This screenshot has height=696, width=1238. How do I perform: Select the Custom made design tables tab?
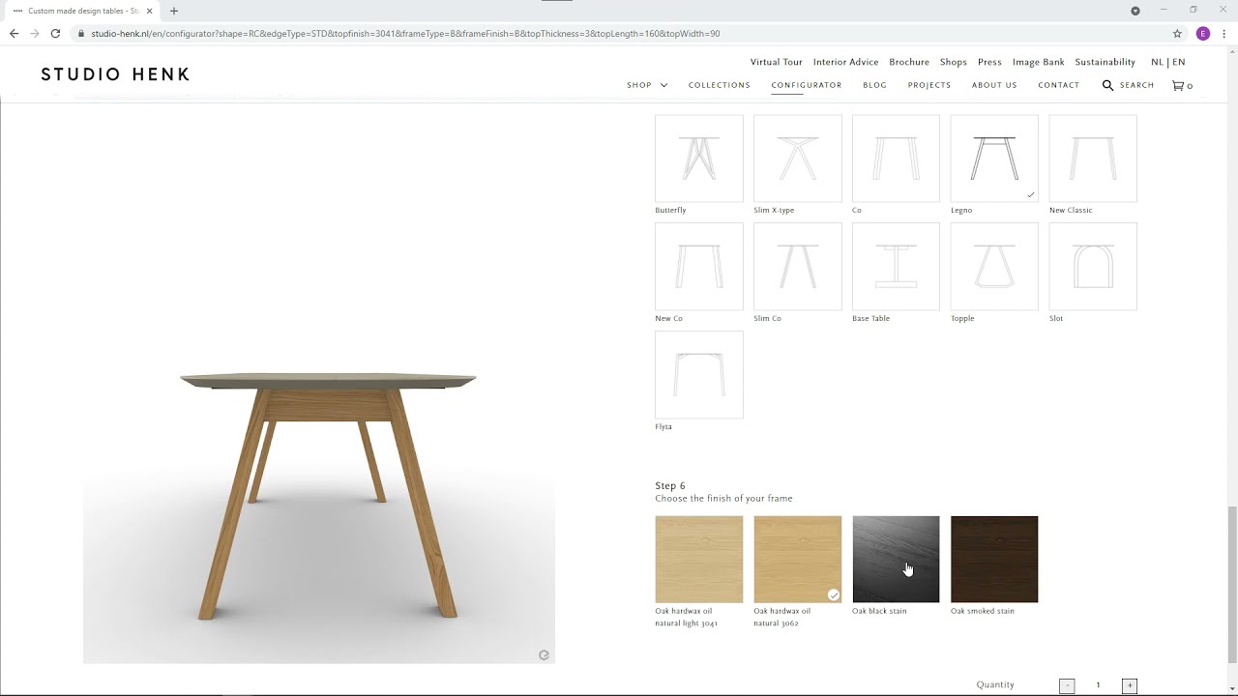pos(82,11)
